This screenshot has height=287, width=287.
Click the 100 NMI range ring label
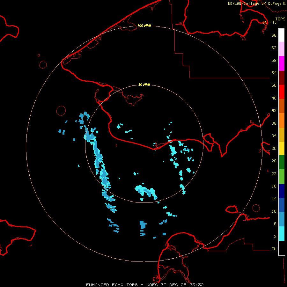pyautogui.click(x=144, y=26)
